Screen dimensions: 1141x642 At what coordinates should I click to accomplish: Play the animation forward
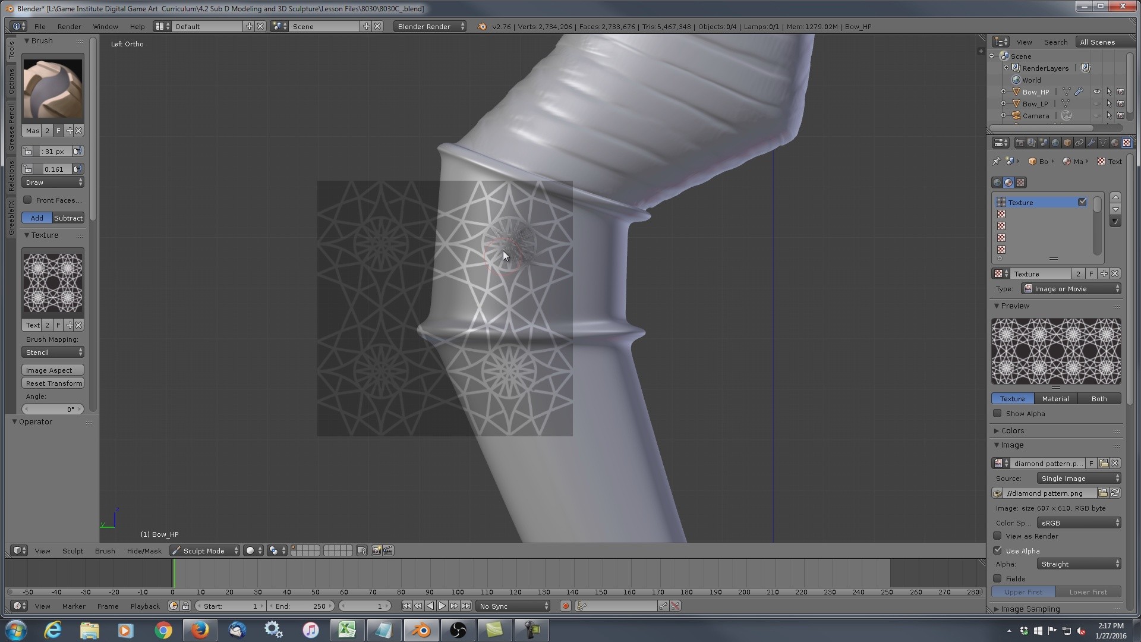[x=442, y=606]
